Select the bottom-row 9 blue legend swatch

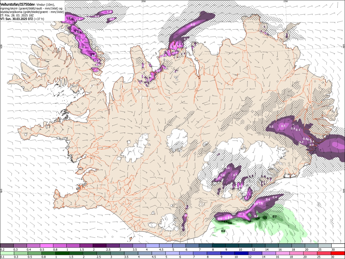pos(228,253)
